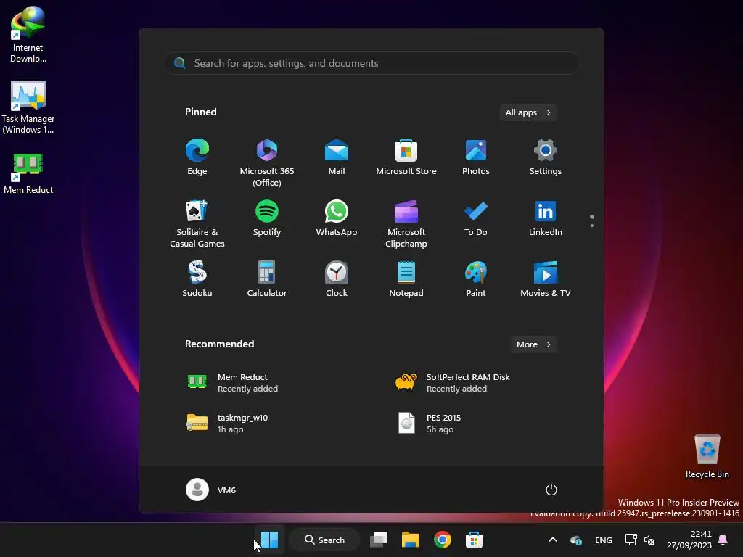Launch WhatsApp
743x557 pixels.
(x=337, y=218)
